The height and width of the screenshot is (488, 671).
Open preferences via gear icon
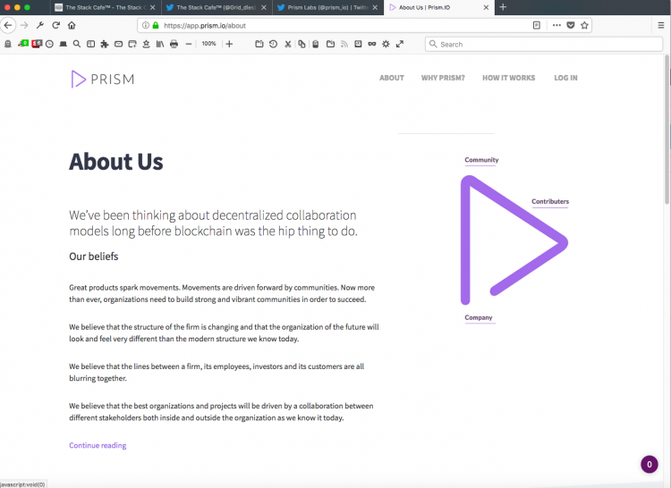click(386, 44)
